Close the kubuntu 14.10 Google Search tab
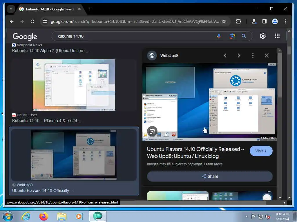Image resolution: width=297 pixels, height=222 pixels. (79, 9)
